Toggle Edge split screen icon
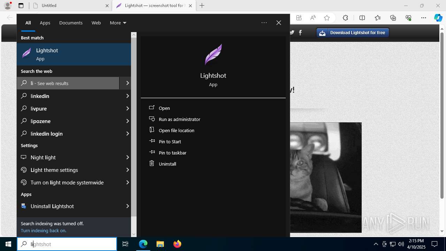 pyautogui.click(x=362, y=18)
